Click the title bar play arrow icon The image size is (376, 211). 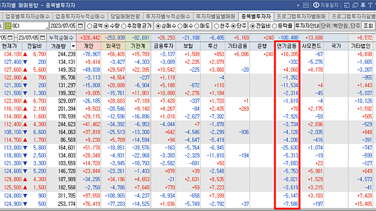pos(298,5)
